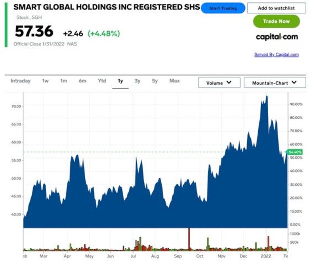This screenshot has height=269, width=317.
Task: Click the Stock, SGH ticker label
Action: [29, 17]
